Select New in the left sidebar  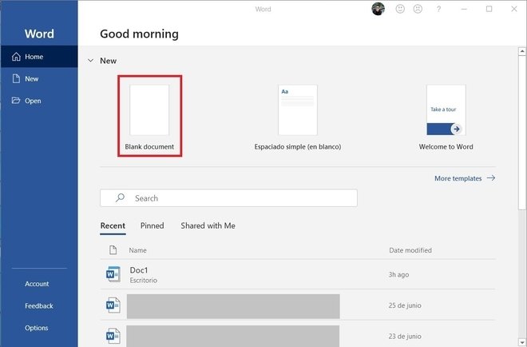click(39, 79)
